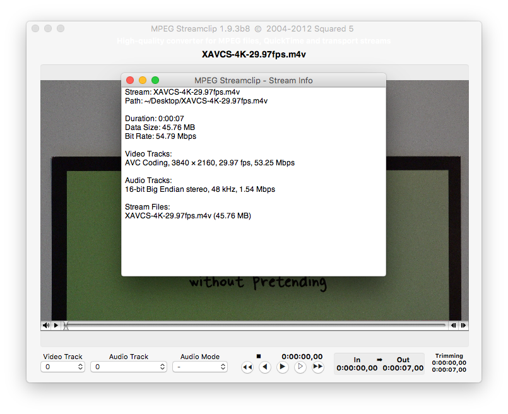The width and height of the screenshot is (508, 414).
Task: Click the Data Size: 45.76 MB line
Action: pos(160,127)
